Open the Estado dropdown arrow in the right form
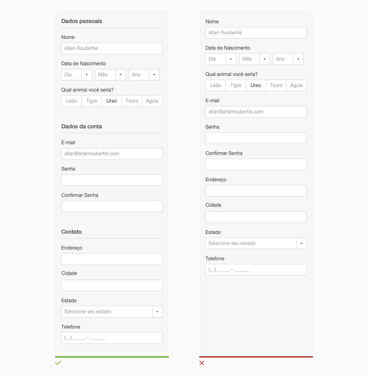368x376 pixels. tap(301, 243)
